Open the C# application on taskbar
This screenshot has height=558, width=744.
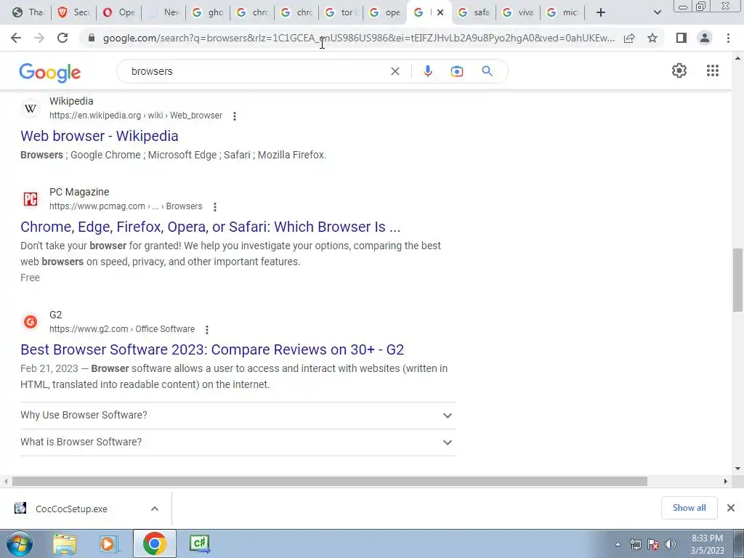199,543
